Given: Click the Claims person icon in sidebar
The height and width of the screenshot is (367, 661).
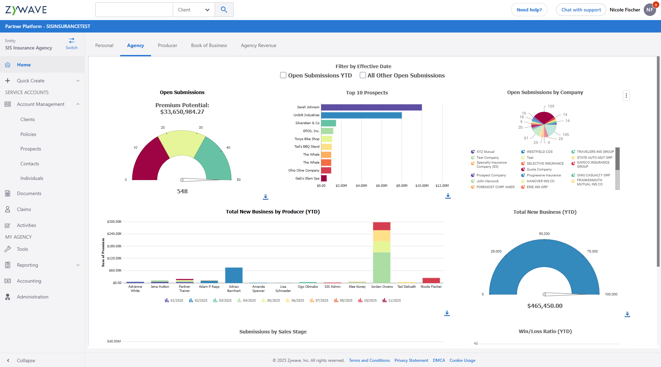Looking at the screenshot, I should [8, 209].
